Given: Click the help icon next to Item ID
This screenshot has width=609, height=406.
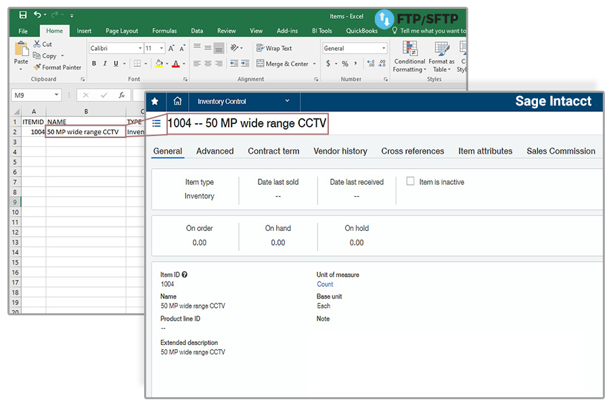Looking at the screenshot, I should click(185, 275).
